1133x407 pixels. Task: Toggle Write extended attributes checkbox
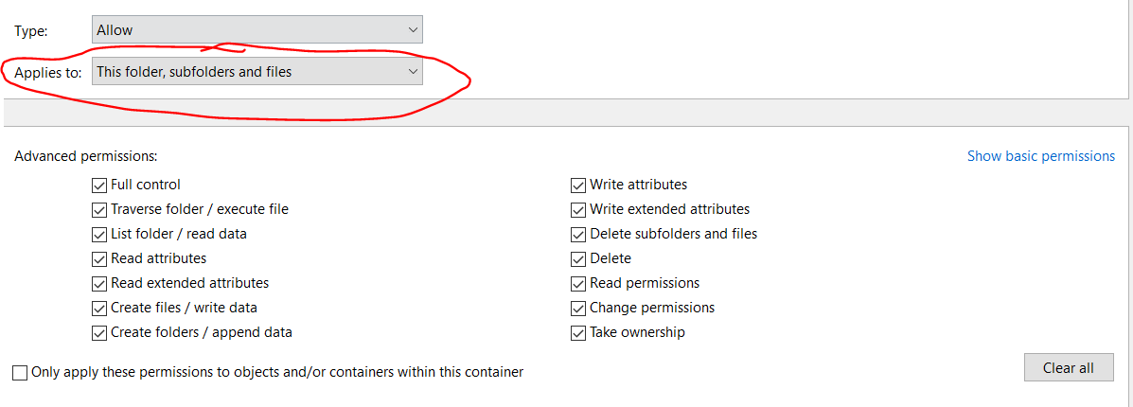click(x=578, y=209)
